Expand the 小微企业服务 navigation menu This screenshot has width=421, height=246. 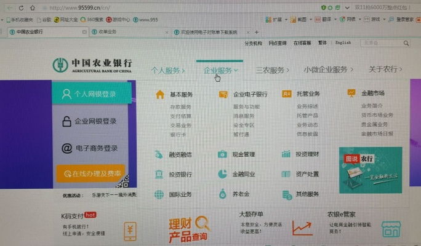pos(329,69)
